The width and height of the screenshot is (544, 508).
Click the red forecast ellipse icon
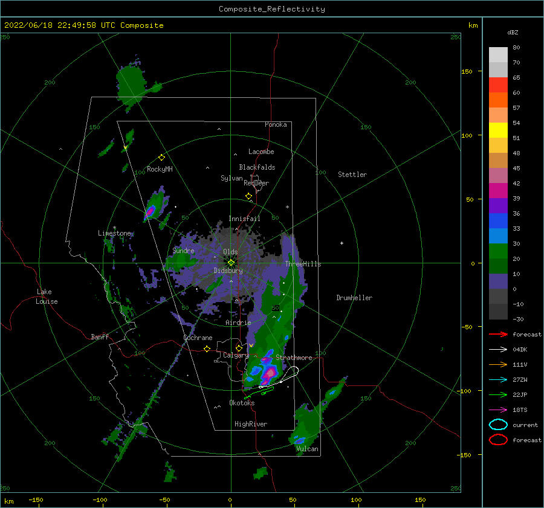point(498,440)
